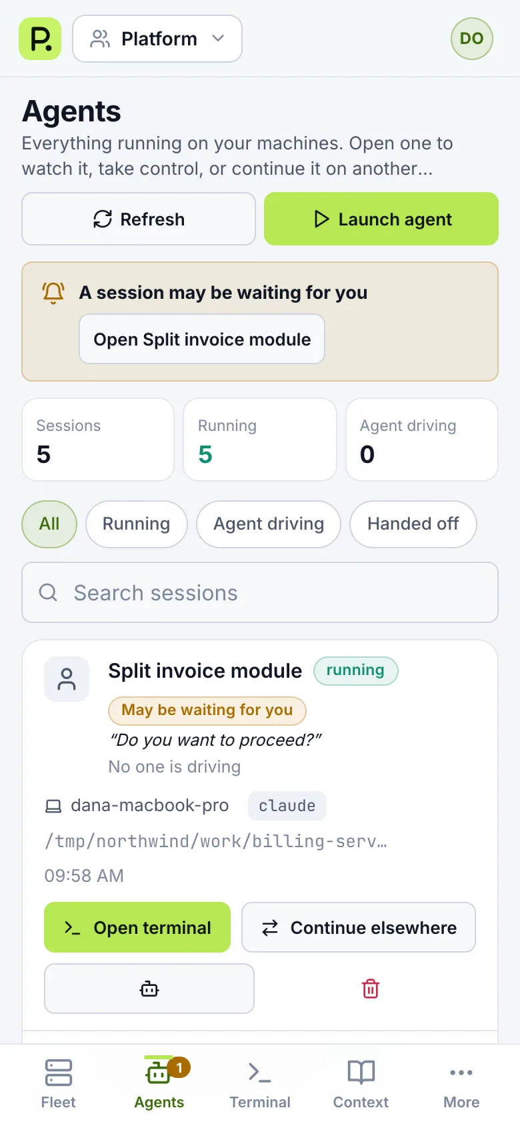This screenshot has width=520, height=1126.
Task: Launch a new agent
Action: tap(381, 219)
